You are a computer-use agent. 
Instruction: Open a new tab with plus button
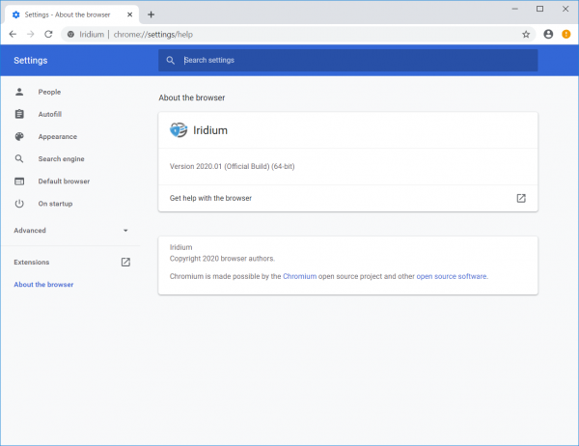pos(151,14)
